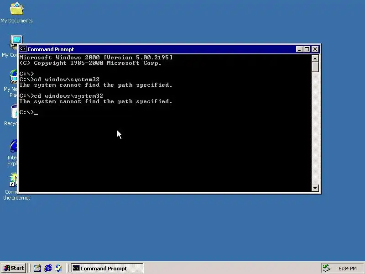Click the active C:\> prompt cursor line
The image size is (365, 274).
pyautogui.click(x=29, y=112)
